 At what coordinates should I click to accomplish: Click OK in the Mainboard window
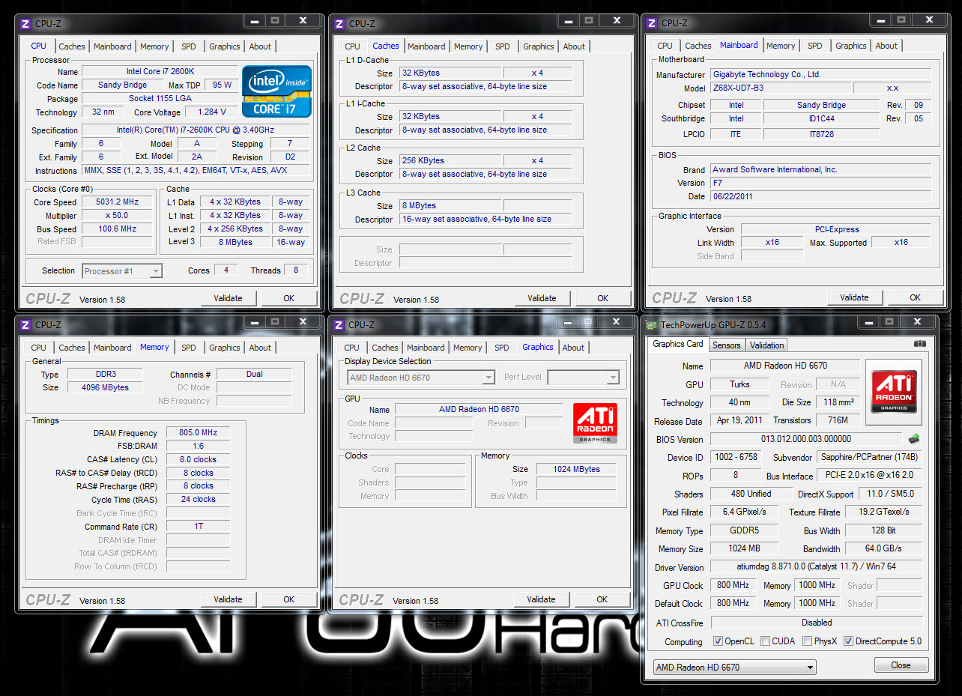coord(915,297)
